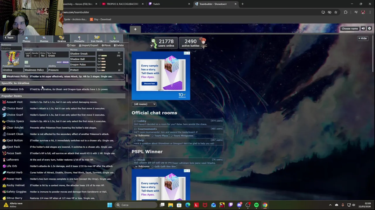Click the Assault Vest item icon
This screenshot has width=375, height=210.
pyautogui.click(x=4, y=102)
